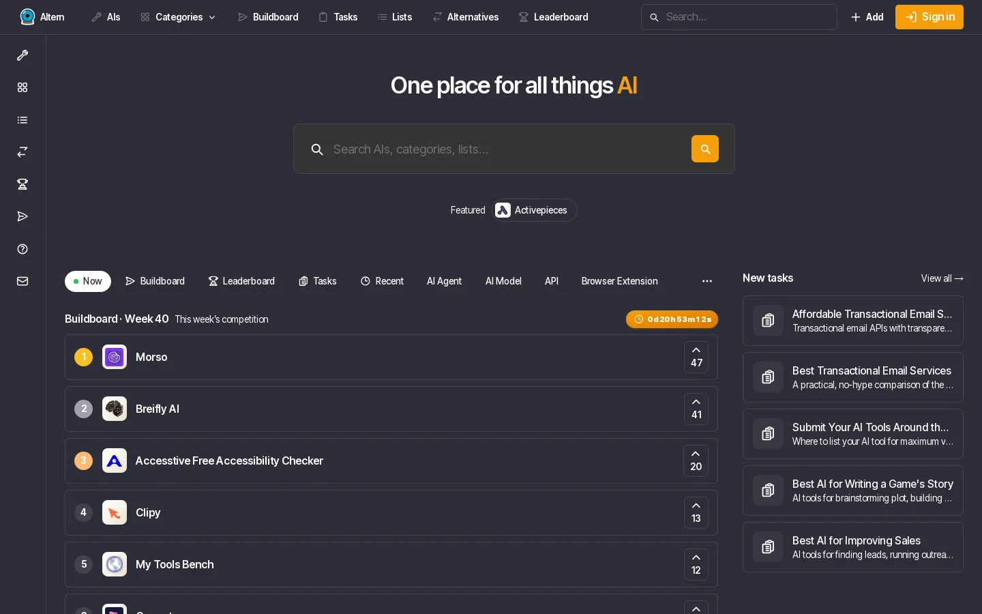Open the Buildboard menu item in the top nav
The width and height of the screenshot is (982, 614).
[x=268, y=17]
